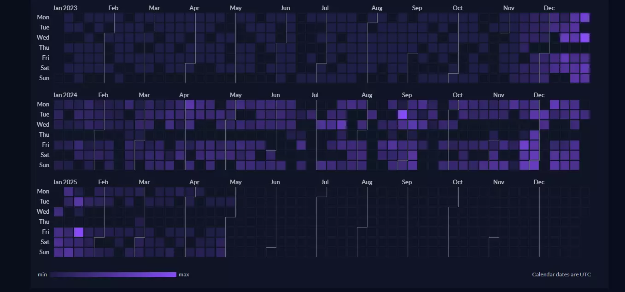Image resolution: width=625 pixels, height=292 pixels.
Task: Pick the Aug label in the 2023 calendar
Action: point(377,8)
